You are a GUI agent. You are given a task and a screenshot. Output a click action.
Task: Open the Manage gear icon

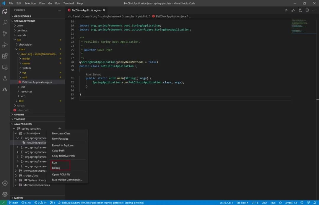(5, 194)
